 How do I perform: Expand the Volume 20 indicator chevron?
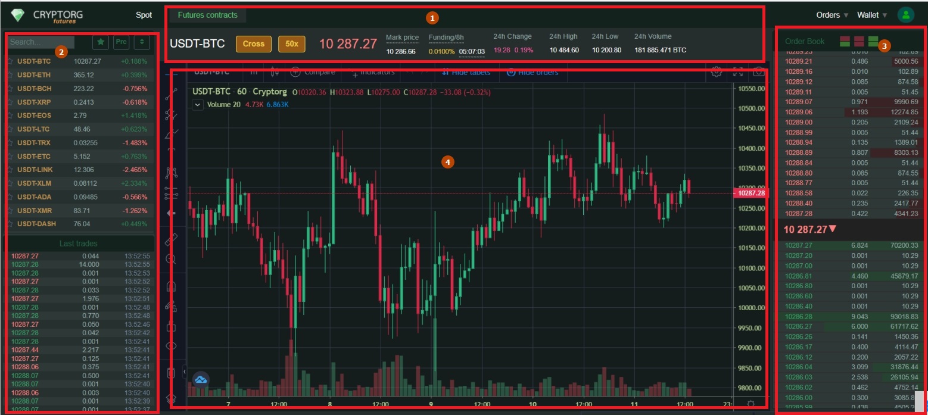coord(198,105)
